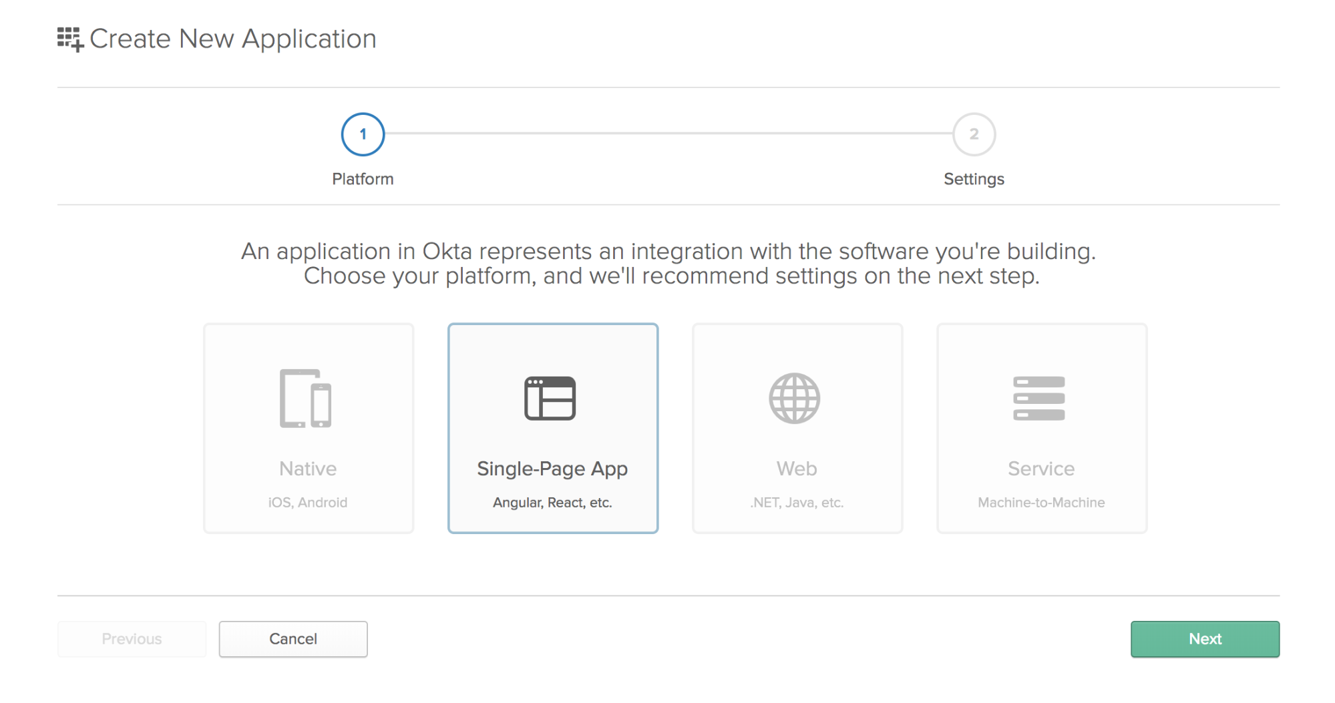Select the Native tablet and phone icon
Viewport: 1335px width, 703px height.
pyautogui.click(x=306, y=399)
